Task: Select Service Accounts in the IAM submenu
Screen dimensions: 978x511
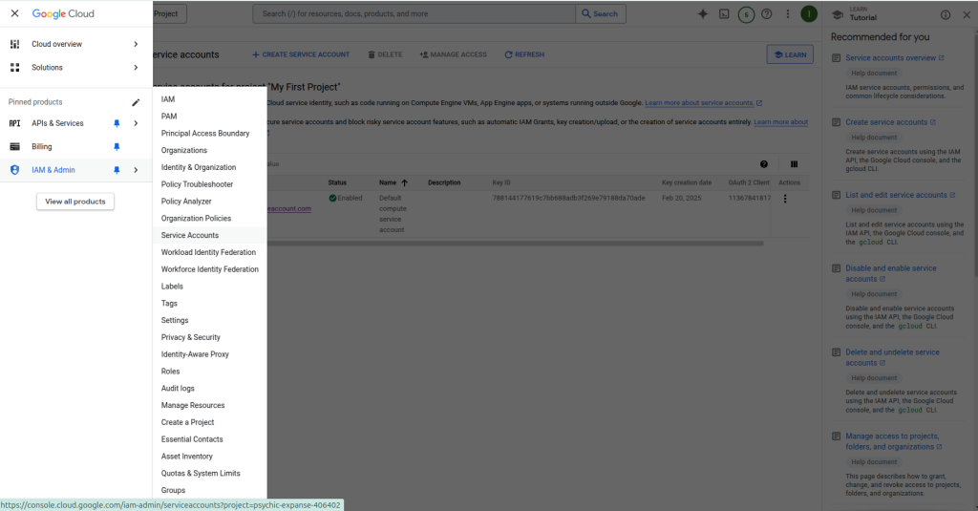Action: coord(190,235)
